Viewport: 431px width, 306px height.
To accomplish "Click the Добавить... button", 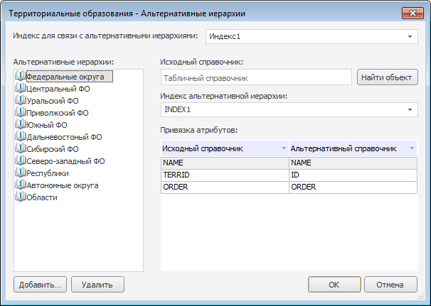I will (x=40, y=284).
